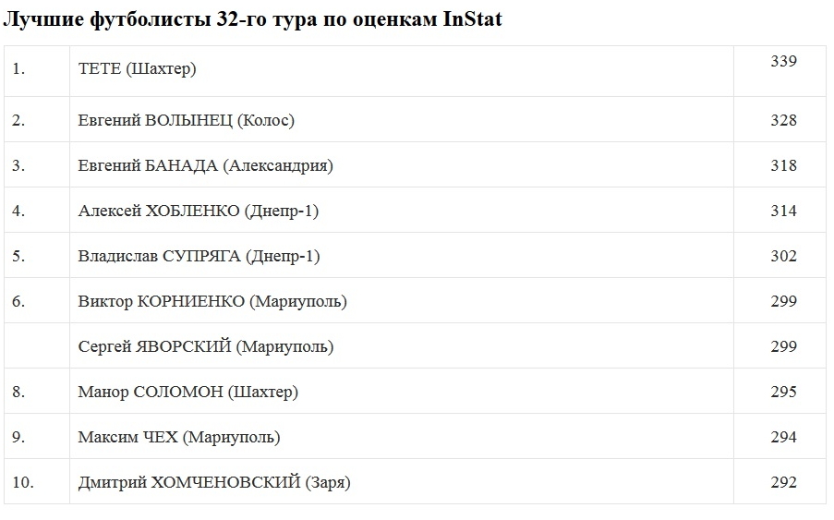Click Дмитрий ХОМЧЕНОВСКИЙ (Заря) entry
Viewport: 834px width, 520px height.
pos(214,483)
